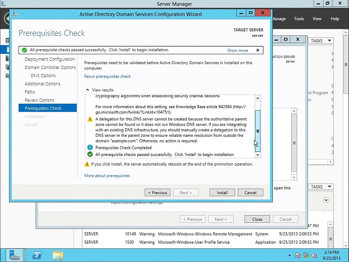The height and width of the screenshot is (262, 349).
Task: Click the Server Manager main scrollbar down arrow
Action: [x=345, y=246]
